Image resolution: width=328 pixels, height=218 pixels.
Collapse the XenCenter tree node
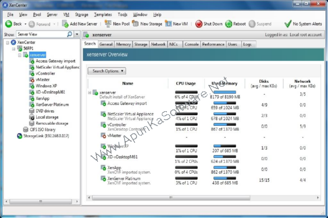point(7,43)
